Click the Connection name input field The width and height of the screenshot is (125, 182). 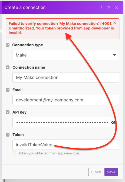[66, 77]
